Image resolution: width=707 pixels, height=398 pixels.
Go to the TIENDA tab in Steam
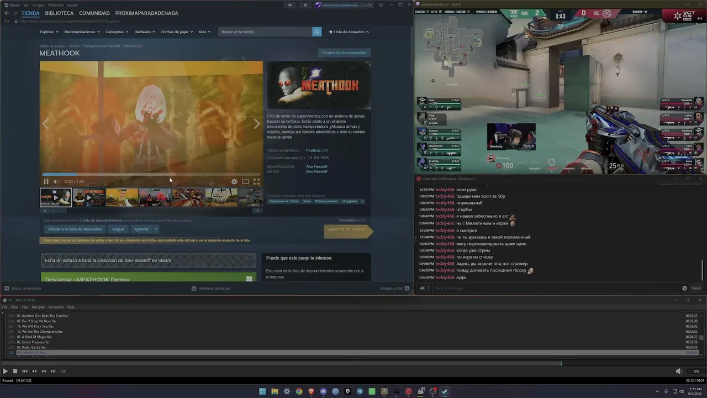(x=30, y=13)
